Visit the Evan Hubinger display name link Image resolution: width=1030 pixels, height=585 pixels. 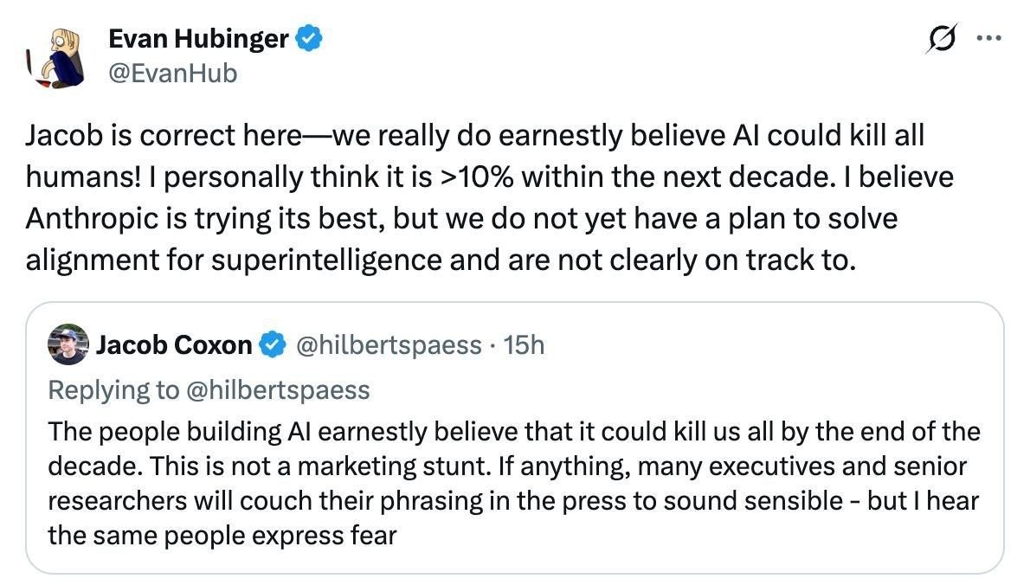click(x=198, y=38)
